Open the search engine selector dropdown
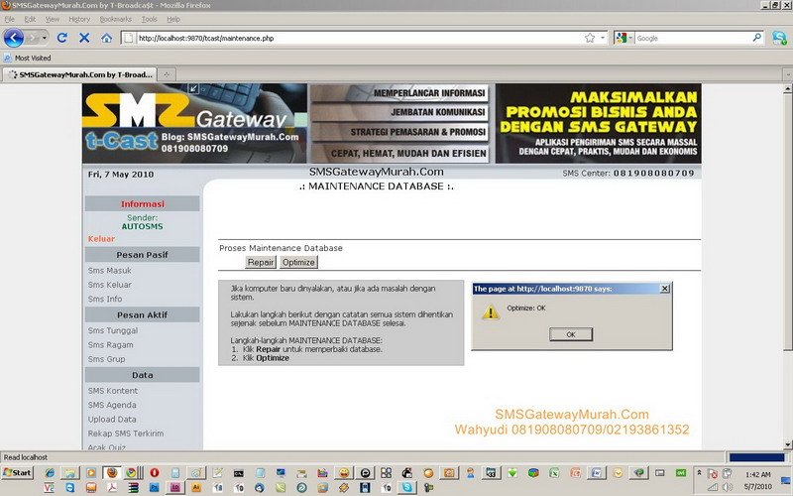This screenshot has width=793, height=496. pyautogui.click(x=630, y=38)
